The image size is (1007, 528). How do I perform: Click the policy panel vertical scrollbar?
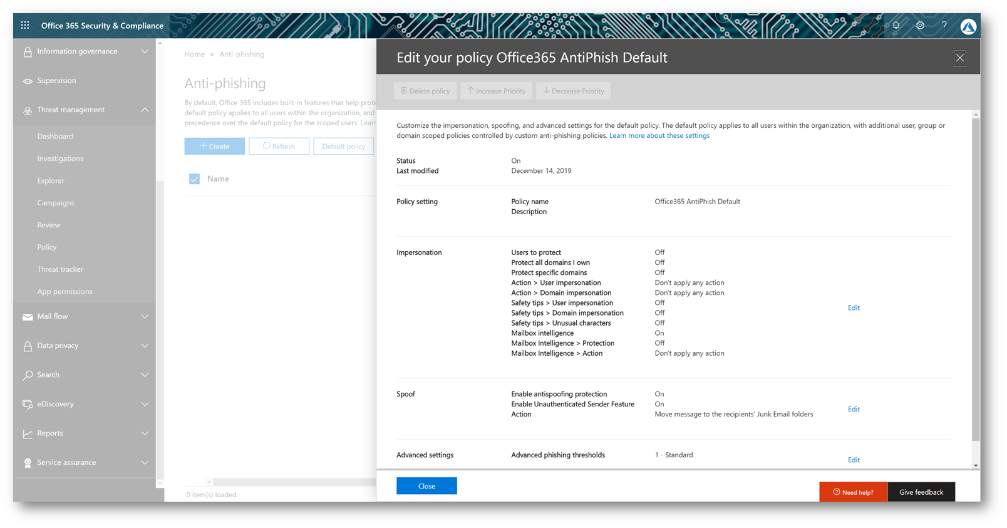click(x=975, y=279)
